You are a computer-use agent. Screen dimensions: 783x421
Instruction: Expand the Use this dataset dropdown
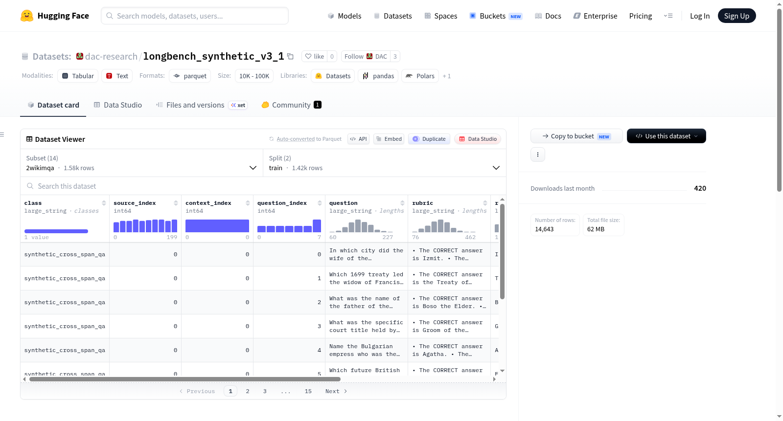(667, 136)
